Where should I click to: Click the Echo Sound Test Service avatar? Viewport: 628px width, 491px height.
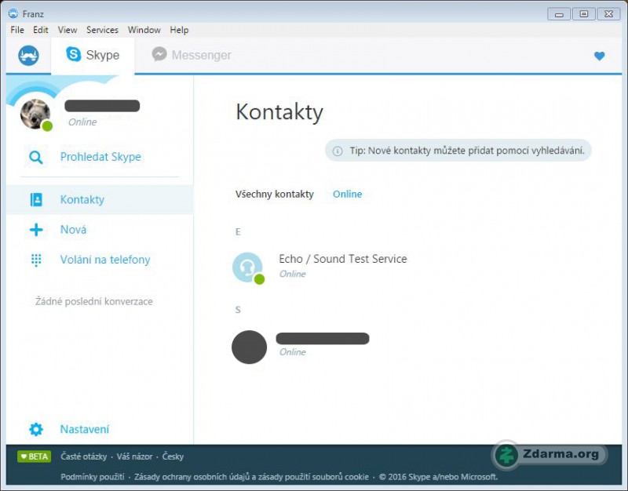tap(247, 267)
